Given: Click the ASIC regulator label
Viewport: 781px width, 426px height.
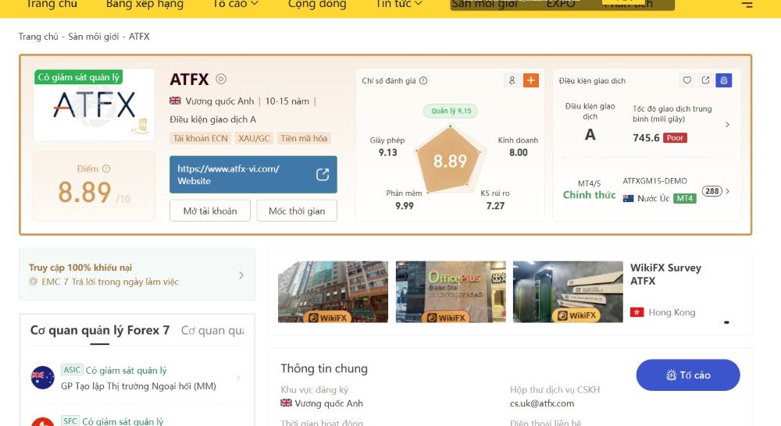Looking at the screenshot, I should [72, 370].
